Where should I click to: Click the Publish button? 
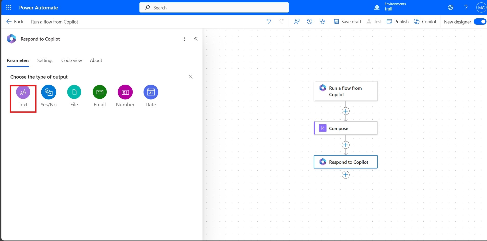(398, 22)
